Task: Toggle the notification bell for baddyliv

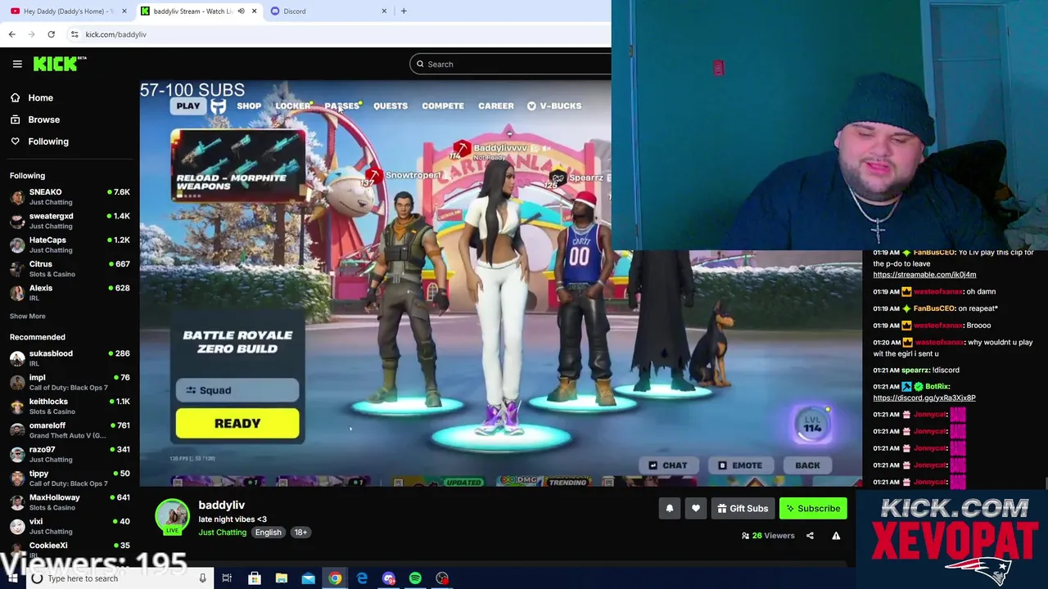Action: click(x=670, y=509)
